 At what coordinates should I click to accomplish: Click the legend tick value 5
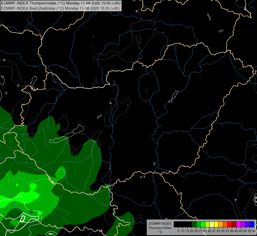[178, 231]
